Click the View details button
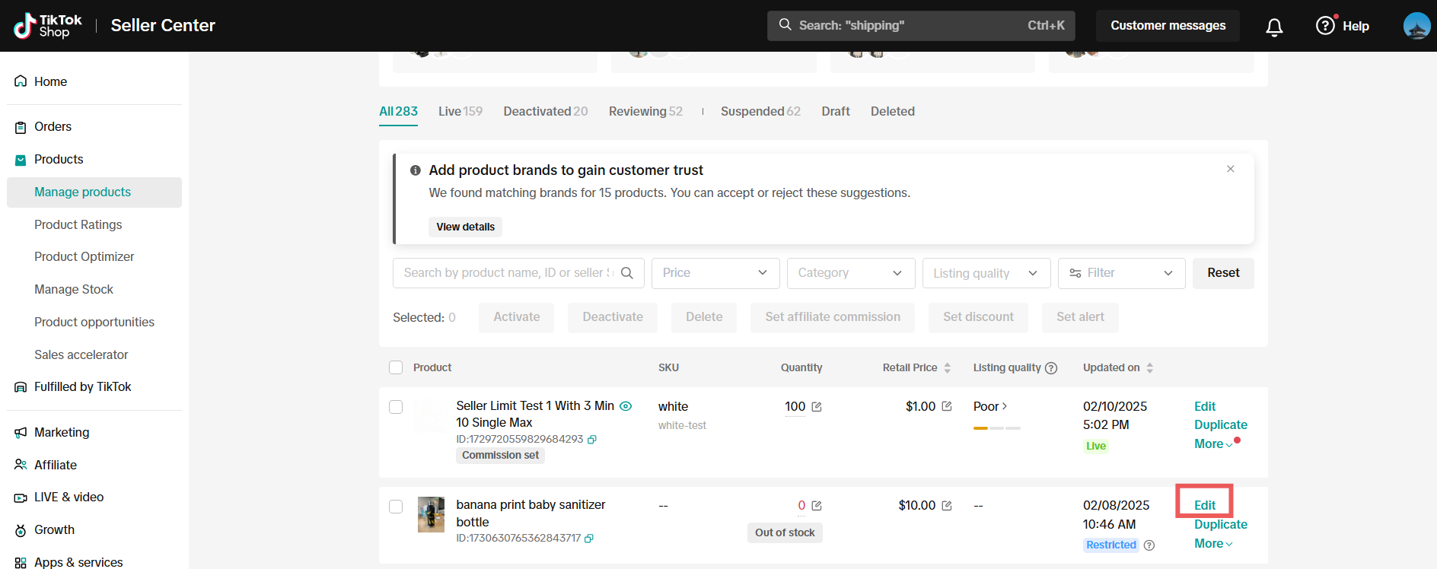This screenshot has height=569, width=1437. click(x=465, y=227)
